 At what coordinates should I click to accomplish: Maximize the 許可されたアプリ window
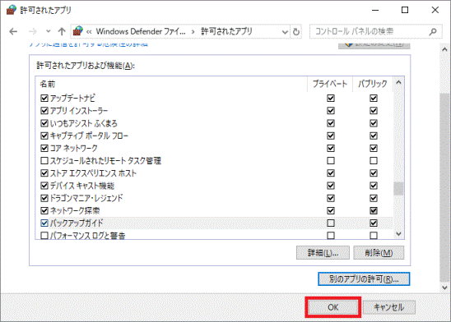405,10
